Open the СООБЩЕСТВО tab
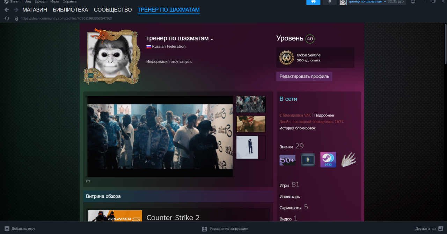 pos(113,10)
